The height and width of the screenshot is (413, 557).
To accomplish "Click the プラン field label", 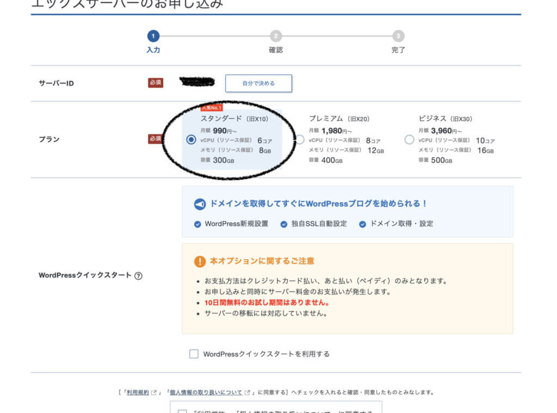I will 49,139.
